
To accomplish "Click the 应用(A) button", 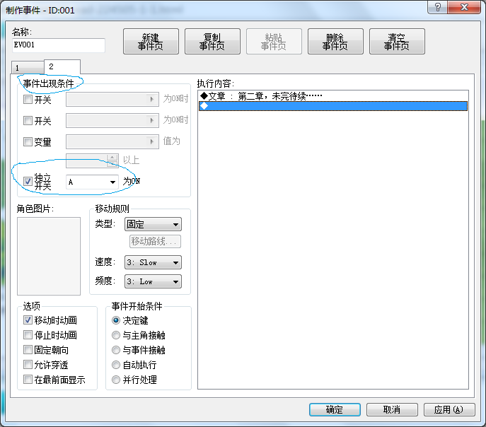I will point(449,409).
